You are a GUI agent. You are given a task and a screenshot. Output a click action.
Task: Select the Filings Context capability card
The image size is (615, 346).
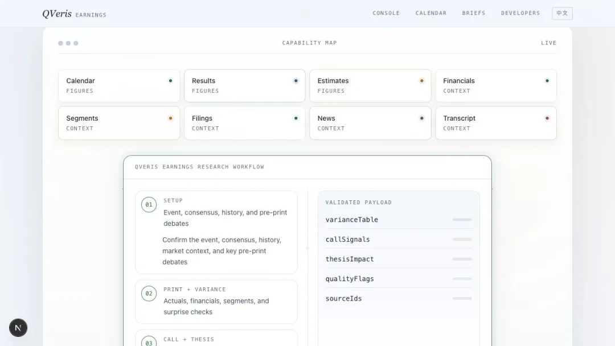[x=245, y=123]
